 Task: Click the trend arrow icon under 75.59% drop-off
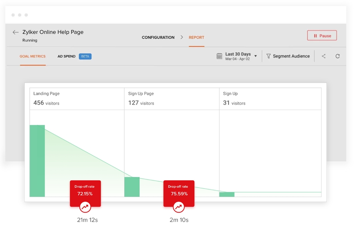point(179,207)
